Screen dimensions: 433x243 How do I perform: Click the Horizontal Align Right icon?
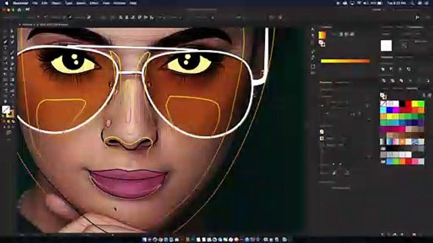coord(133,18)
